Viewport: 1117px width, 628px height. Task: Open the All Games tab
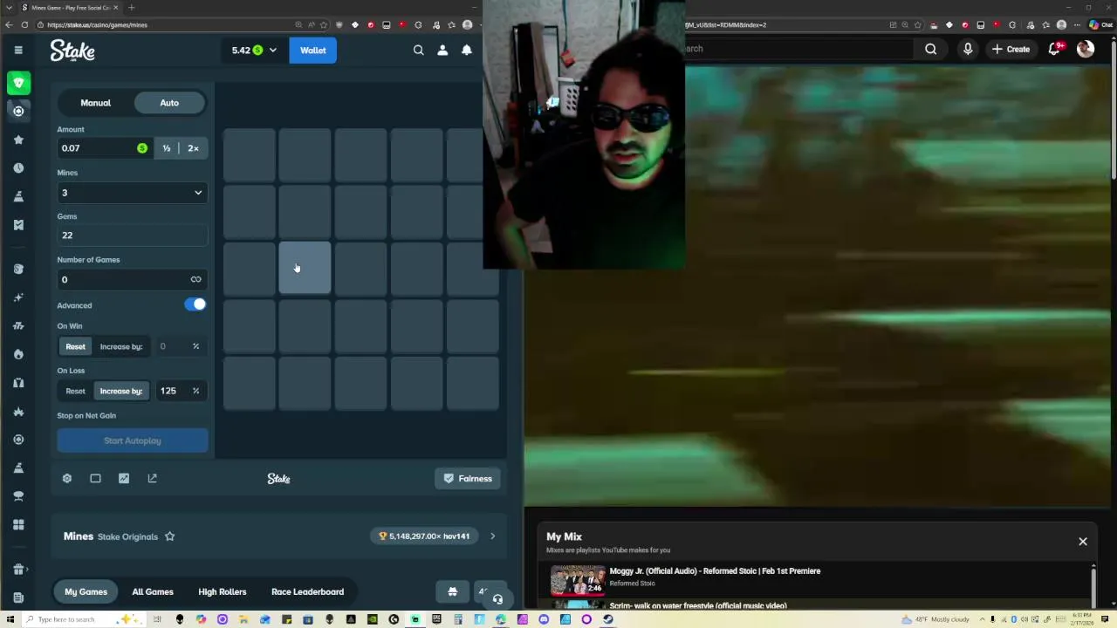click(153, 591)
